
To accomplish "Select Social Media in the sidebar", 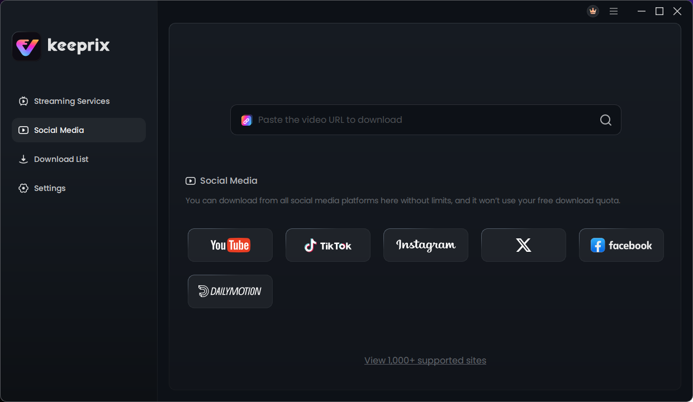I will coord(79,130).
